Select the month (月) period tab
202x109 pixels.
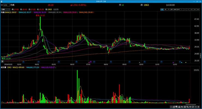(x=169, y=10)
